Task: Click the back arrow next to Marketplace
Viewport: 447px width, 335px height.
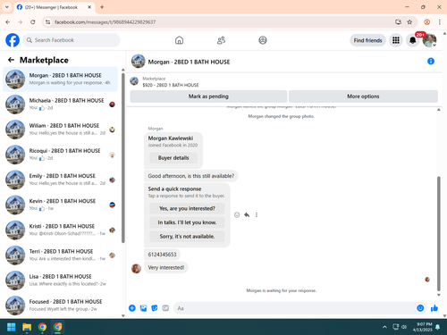Action: (11, 60)
